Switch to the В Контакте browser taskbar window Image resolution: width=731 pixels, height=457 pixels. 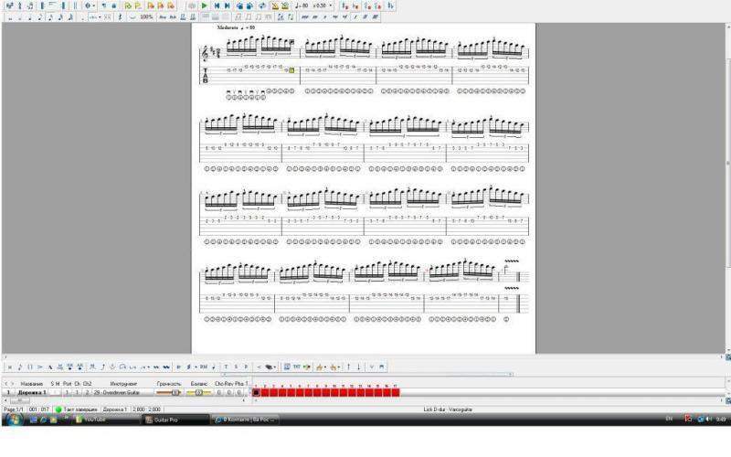point(245,420)
